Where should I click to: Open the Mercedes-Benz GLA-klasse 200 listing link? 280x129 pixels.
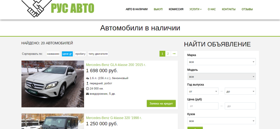point(116,65)
